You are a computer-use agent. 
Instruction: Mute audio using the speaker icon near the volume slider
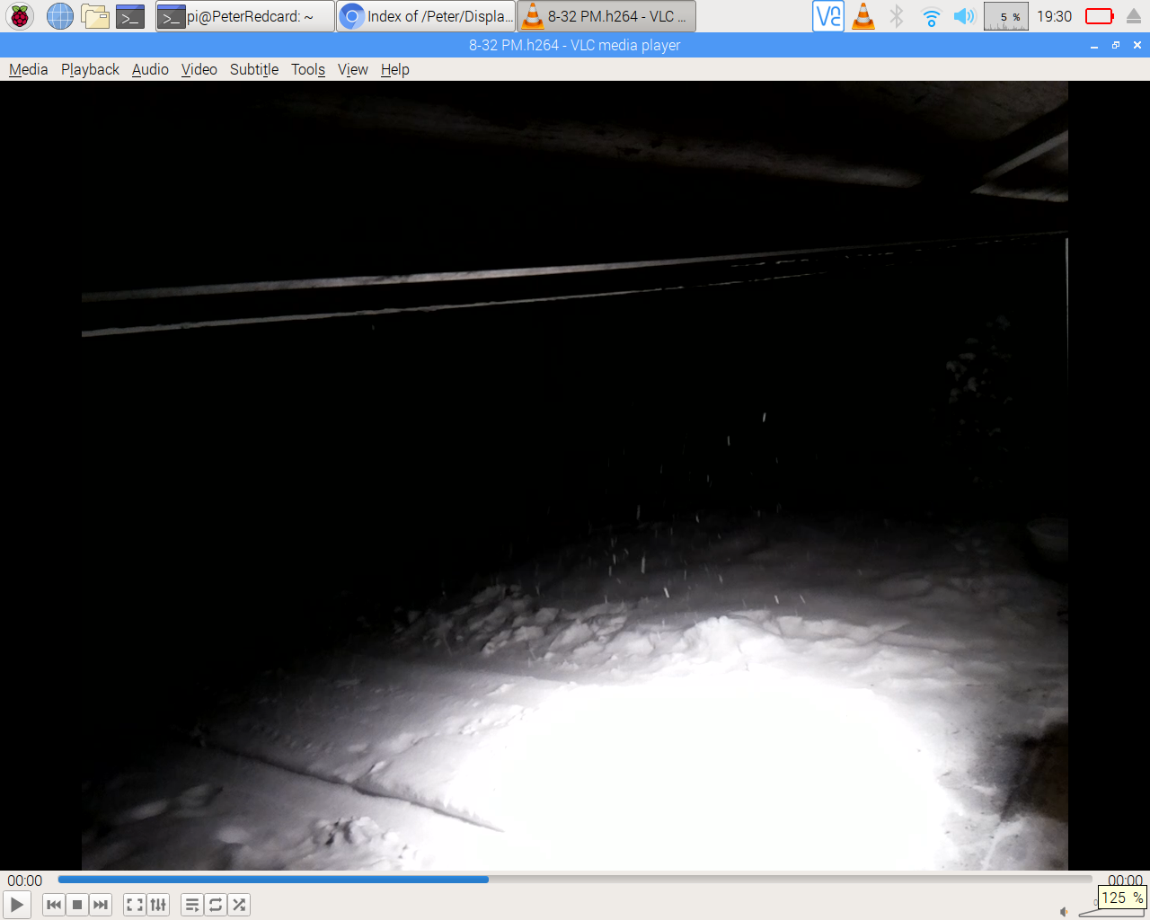tap(1065, 912)
